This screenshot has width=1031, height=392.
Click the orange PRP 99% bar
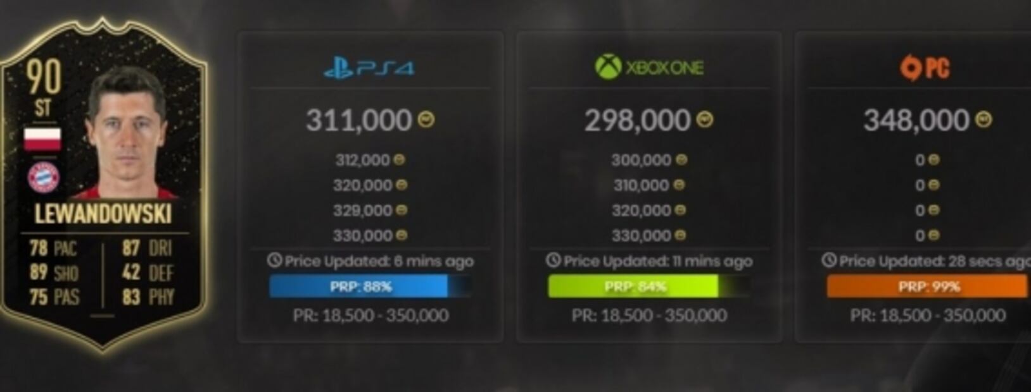point(928,286)
